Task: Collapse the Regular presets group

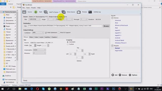Action: click(x=112, y=45)
